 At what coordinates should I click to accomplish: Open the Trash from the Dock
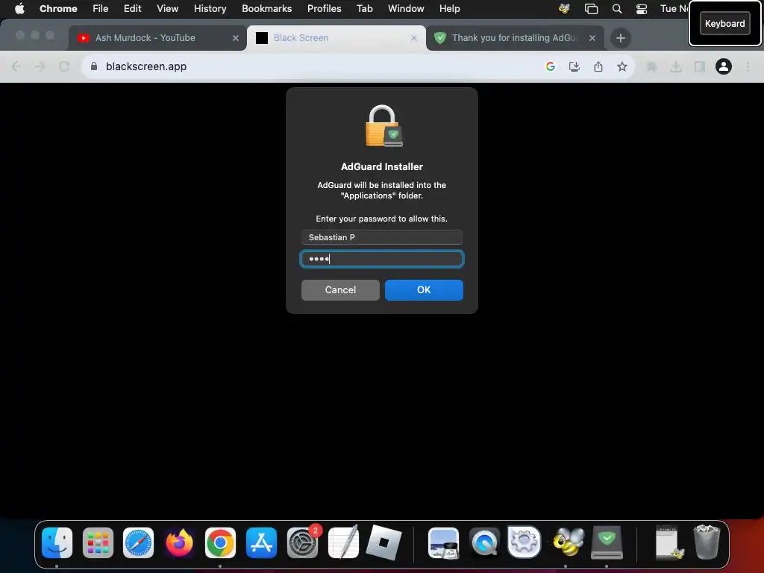click(707, 542)
